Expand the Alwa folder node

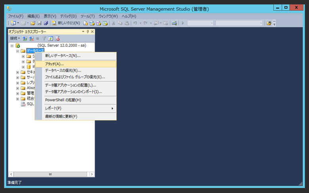(17, 88)
